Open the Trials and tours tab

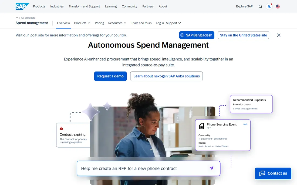coord(141,23)
